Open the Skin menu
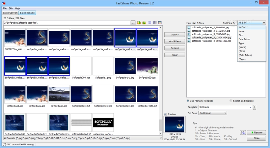 pos(11,8)
